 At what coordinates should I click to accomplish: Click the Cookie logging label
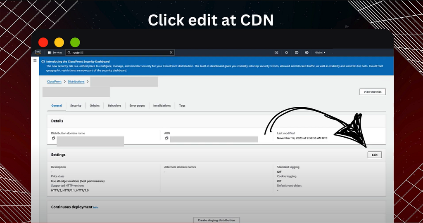point(287,176)
